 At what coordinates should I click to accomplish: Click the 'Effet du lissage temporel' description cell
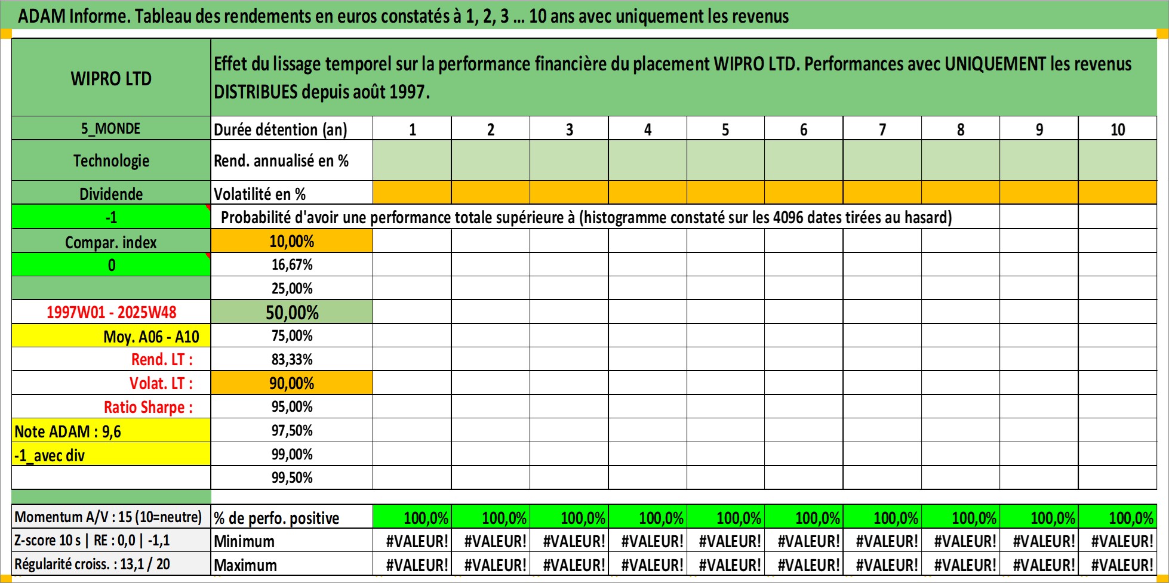(x=684, y=78)
